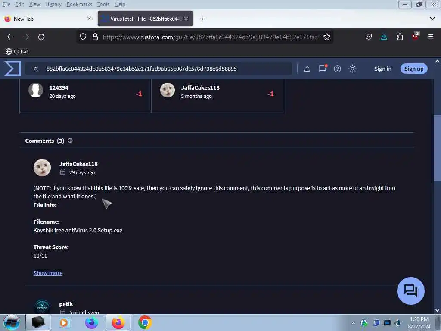
Task: Upload a file using upload icon
Action: (x=307, y=69)
